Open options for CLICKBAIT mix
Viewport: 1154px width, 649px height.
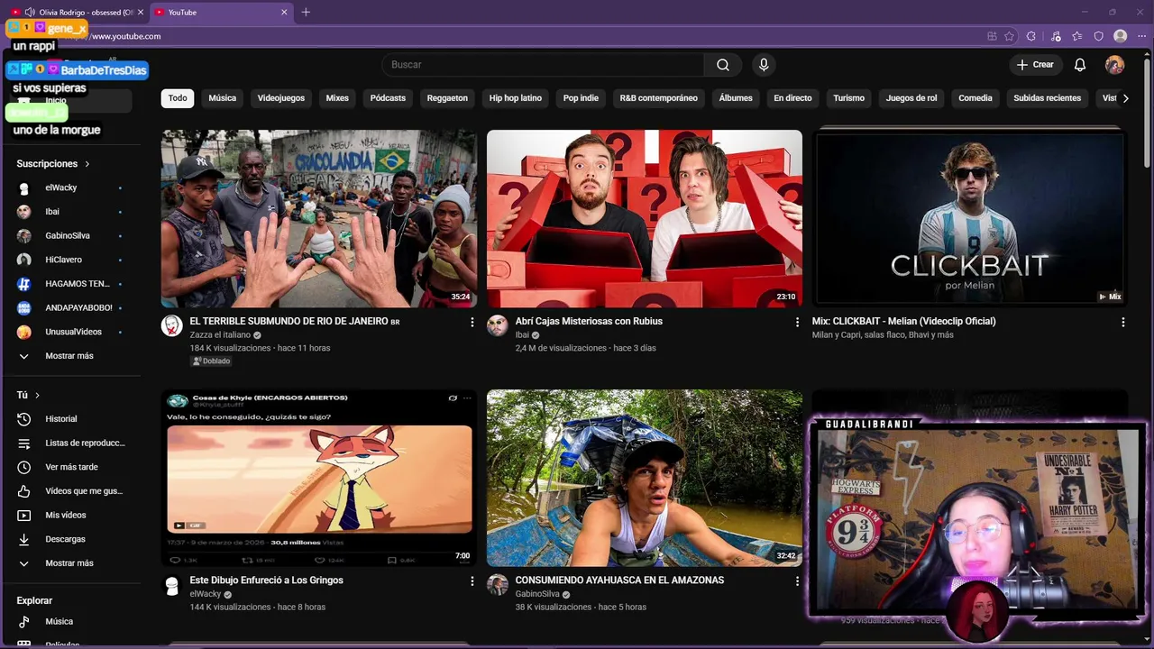(1122, 322)
